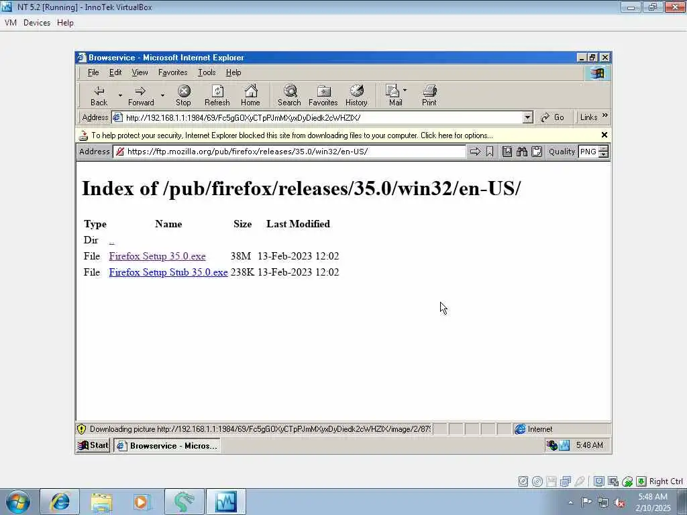Download Firefox Setup 35.0.exe

[x=157, y=256]
